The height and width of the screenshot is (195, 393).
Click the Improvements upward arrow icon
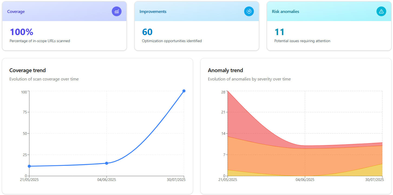pyautogui.click(x=249, y=11)
